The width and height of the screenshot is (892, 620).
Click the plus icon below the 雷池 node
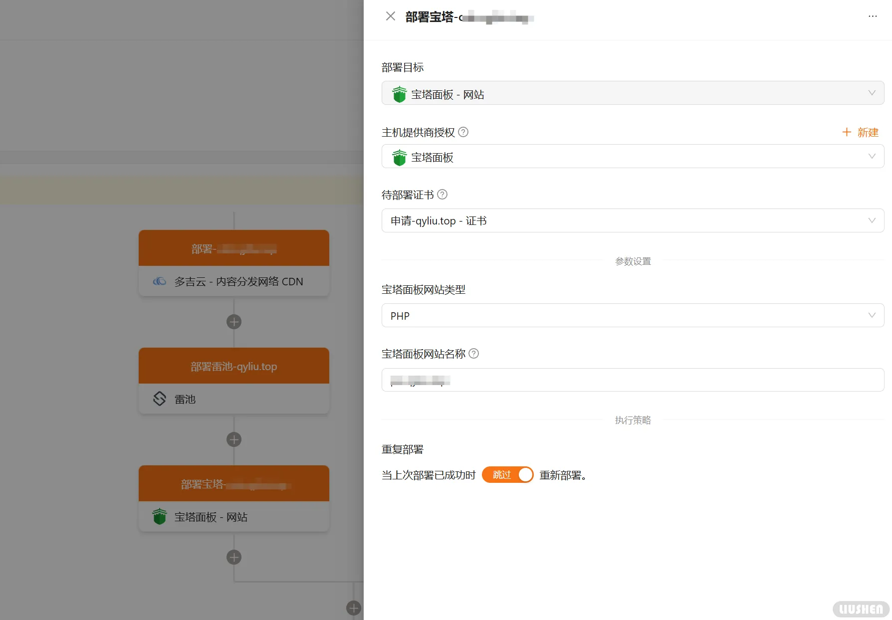click(x=233, y=439)
